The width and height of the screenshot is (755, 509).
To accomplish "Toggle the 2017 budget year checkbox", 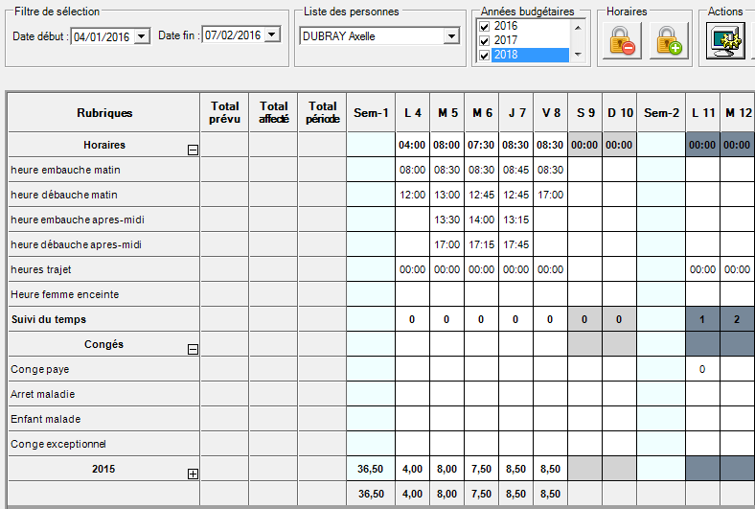I will 484,41.
